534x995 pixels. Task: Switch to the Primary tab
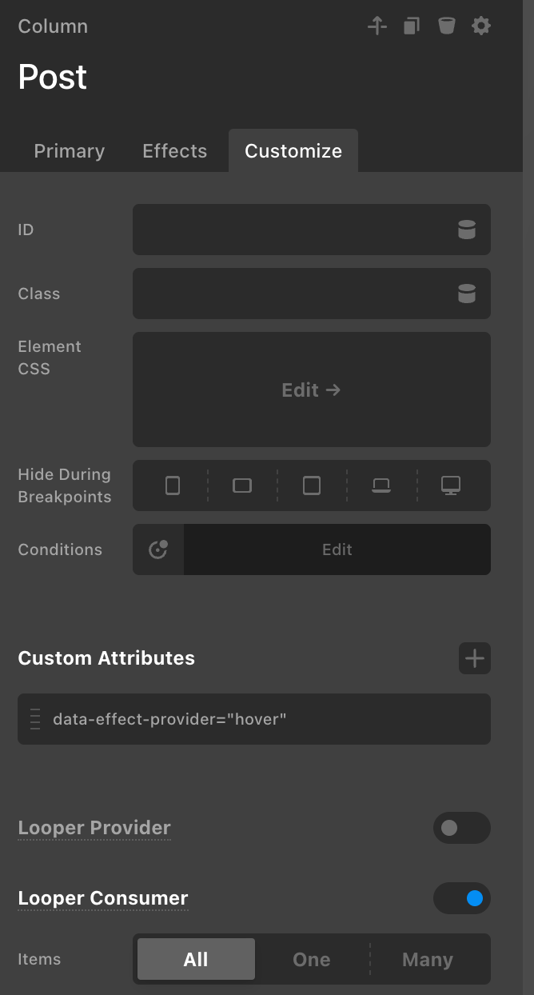click(70, 151)
